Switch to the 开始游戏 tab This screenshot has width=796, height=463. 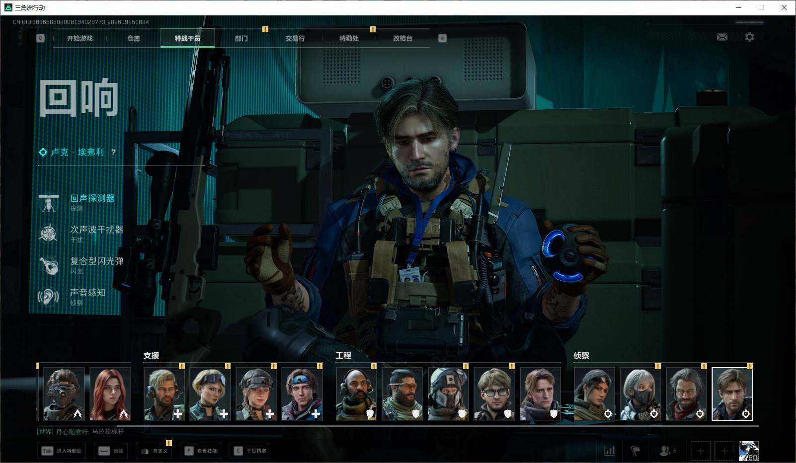click(x=80, y=38)
